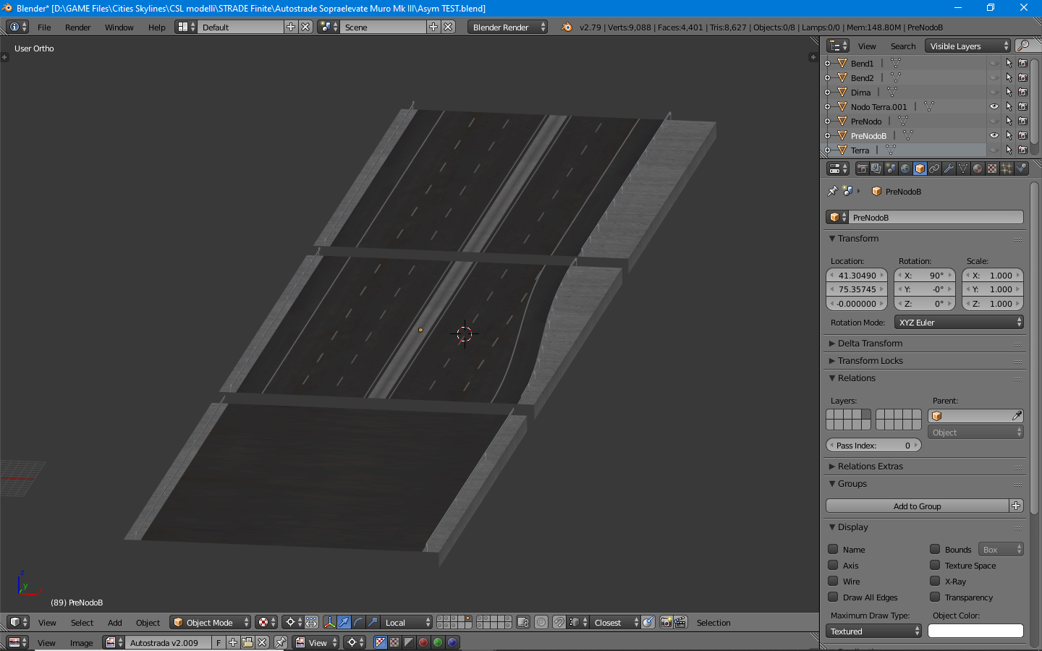Image resolution: width=1042 pixels, height=651 pixels.
Task: Enable the Wire display checkbox
Action: click(833, 581)
